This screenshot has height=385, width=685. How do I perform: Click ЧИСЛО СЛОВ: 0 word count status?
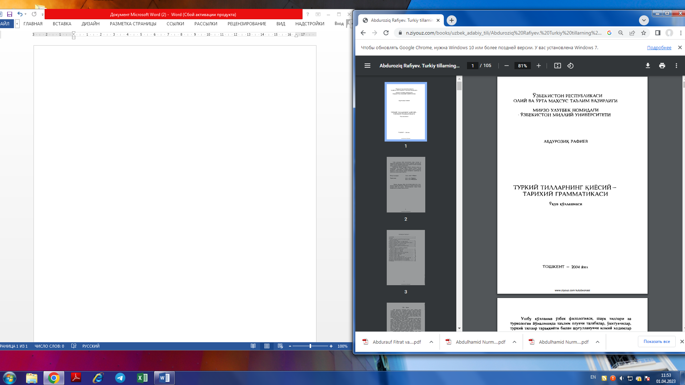click(x=49, y=346)
